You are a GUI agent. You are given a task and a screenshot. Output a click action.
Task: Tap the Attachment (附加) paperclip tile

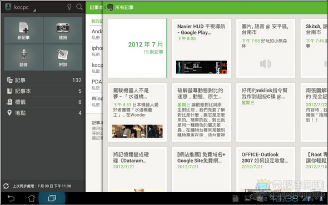(x=63, y=57)
